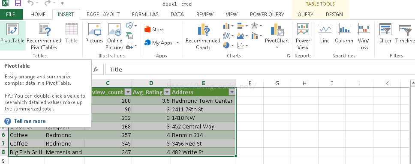This screenshot has width=415, height=164.
Task: Insert a SmartArt graphic
Action: (x=129, y=36)
